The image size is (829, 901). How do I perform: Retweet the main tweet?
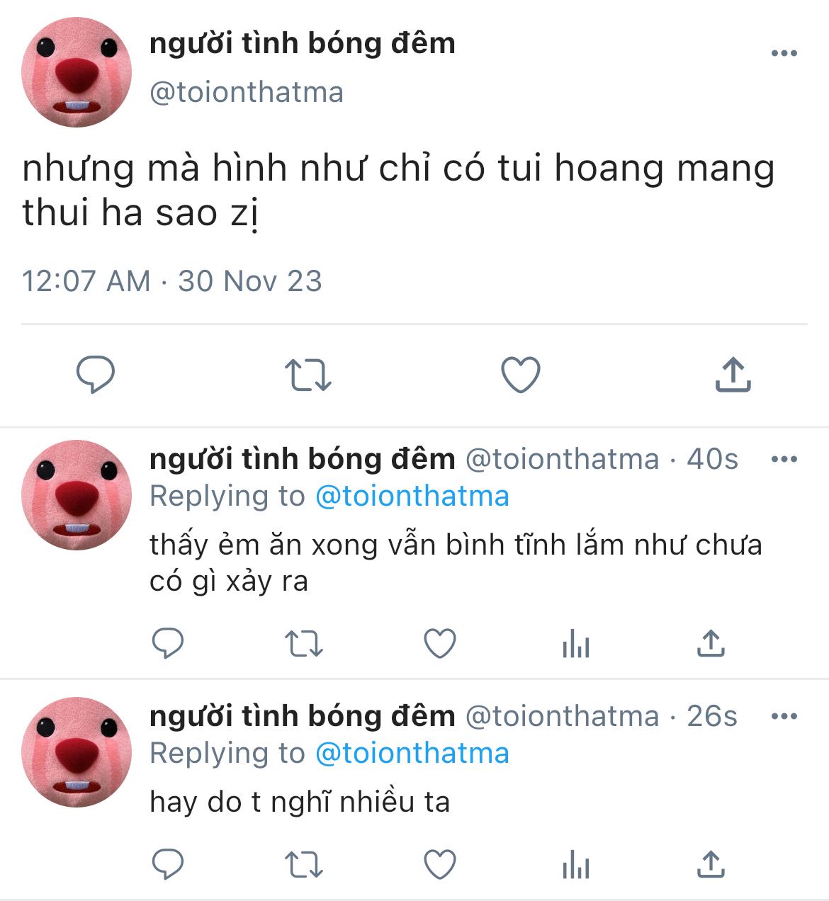pos(308,375)
